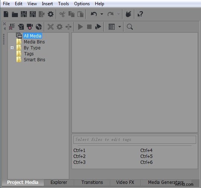The height and width of the screenshot is (188, 201).
Task: Click the Redo arrow icon
Action: pyautogui.click(x=111, y=14)
